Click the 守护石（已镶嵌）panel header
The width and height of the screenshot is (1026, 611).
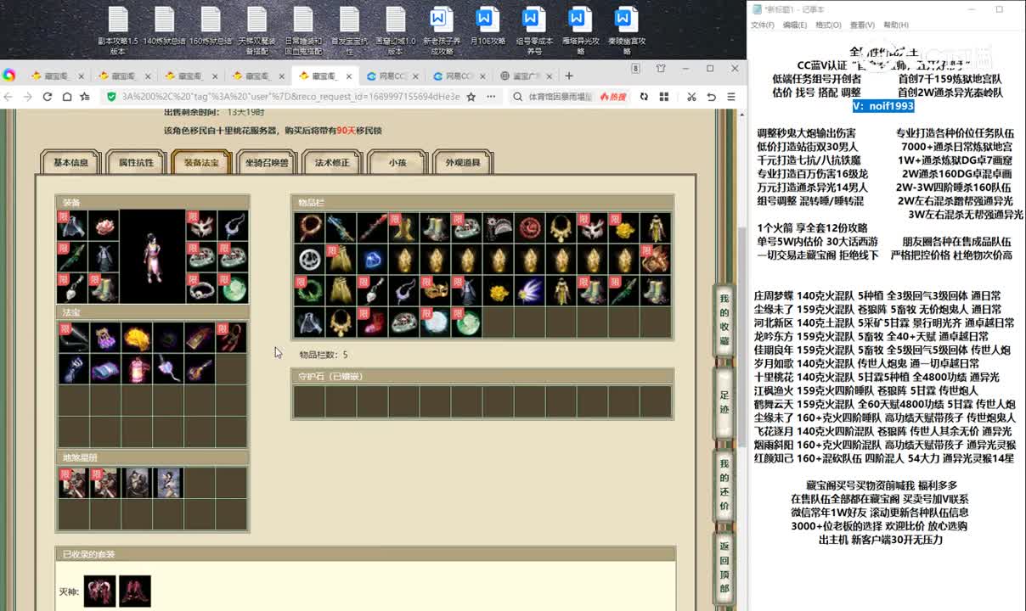coord(482,376)
